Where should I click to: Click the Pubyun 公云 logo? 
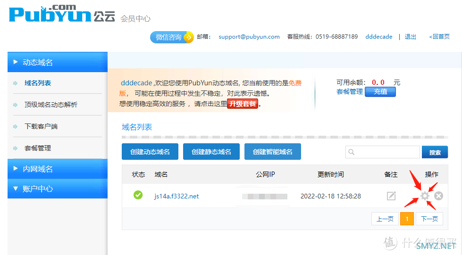[62, 13]
